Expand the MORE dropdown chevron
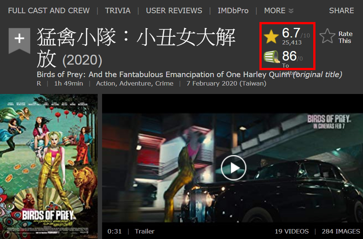This screenshot has width=363, height=239. (x=291, y=11)
